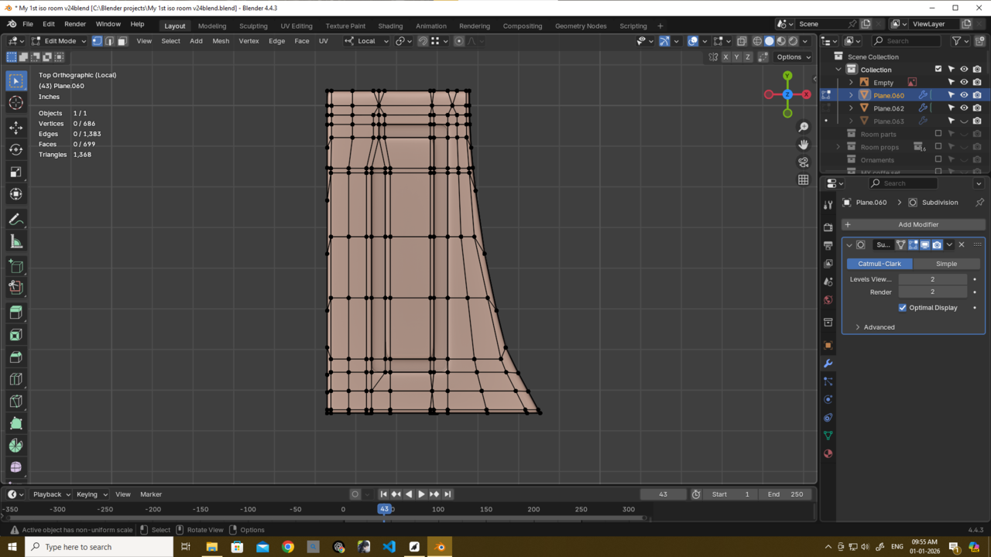Open Visual Studio Code from taskbar
This screenshot has width=991, height=557.
tap(389, 547)
